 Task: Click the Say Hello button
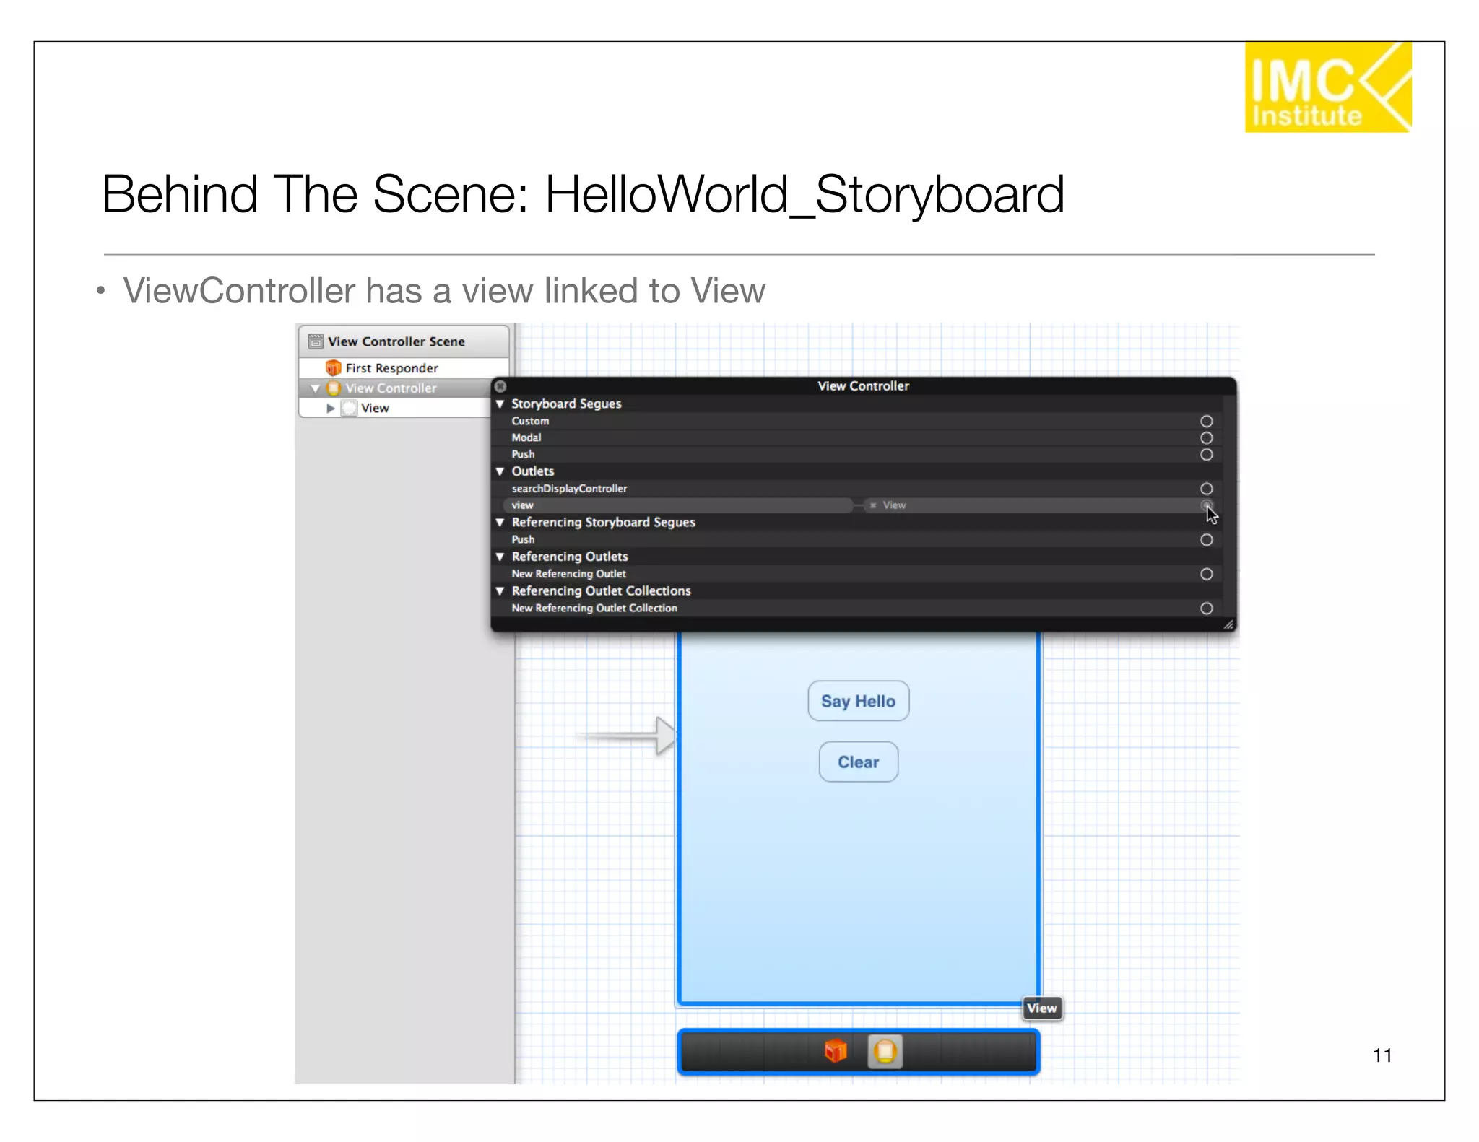[858, 701]
